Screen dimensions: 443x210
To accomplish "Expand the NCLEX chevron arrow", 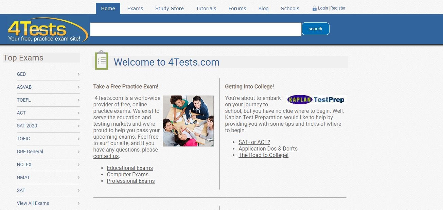I will tap(78, 164).
